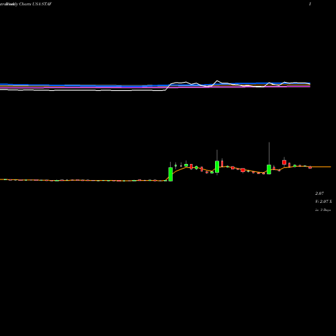The width and height of the screenshot is (336, 336).
Task: Click the 'V: 2.07 N' volume label
Action: click(x=323, y=202)
